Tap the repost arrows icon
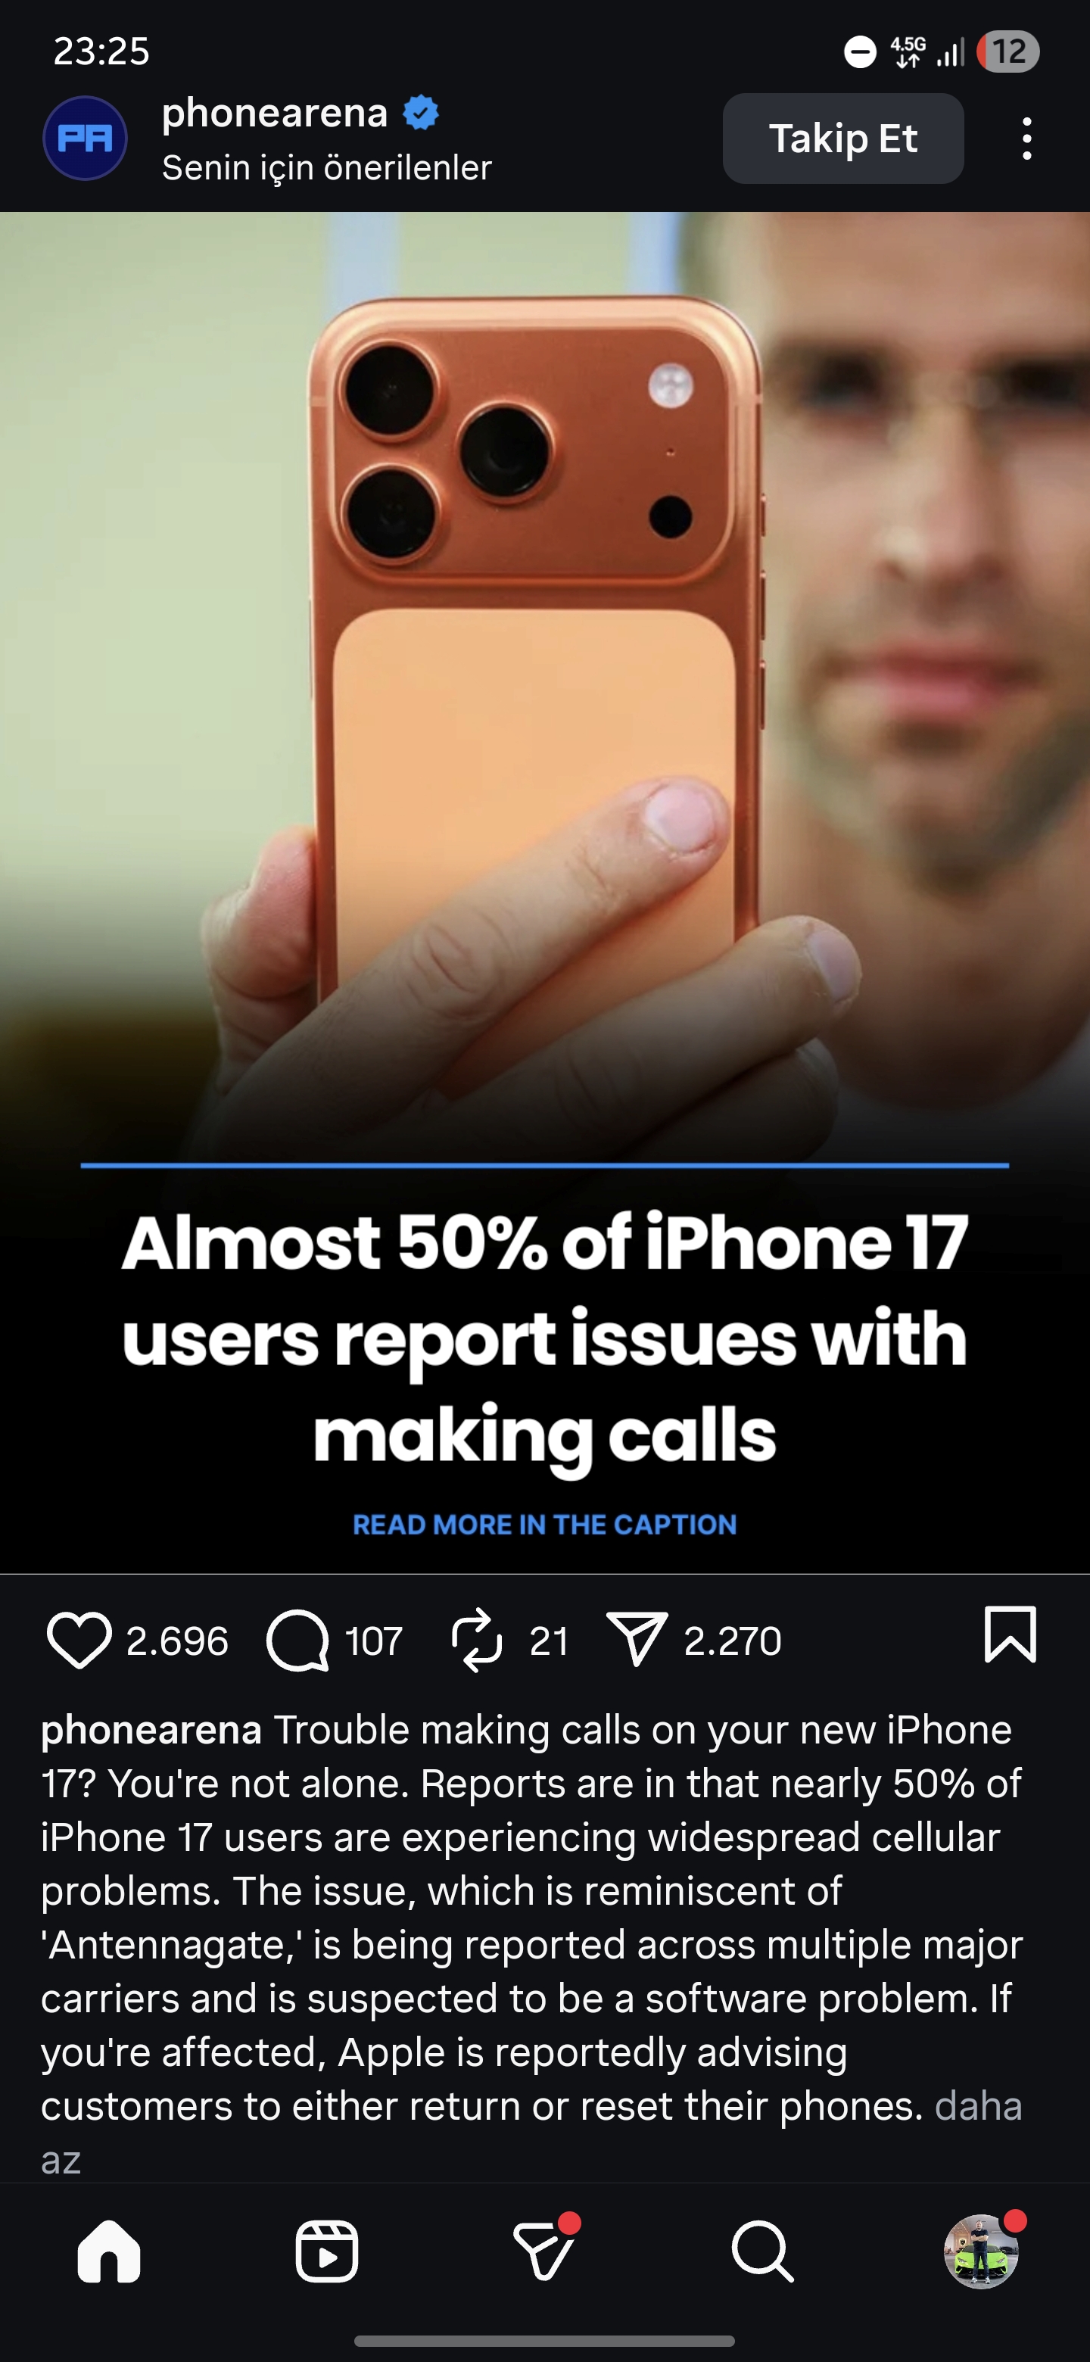Image resolution: width=1090 pixels, height=2362 pixels. click(477, 1640)
